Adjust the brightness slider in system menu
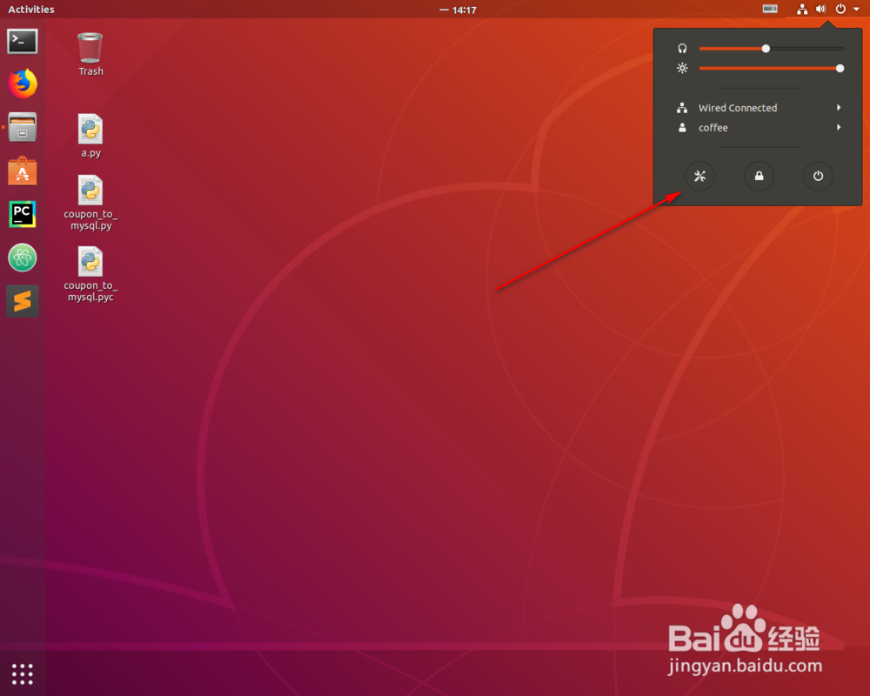This screenshot has width=870, height=696. (x=771, y=68)
